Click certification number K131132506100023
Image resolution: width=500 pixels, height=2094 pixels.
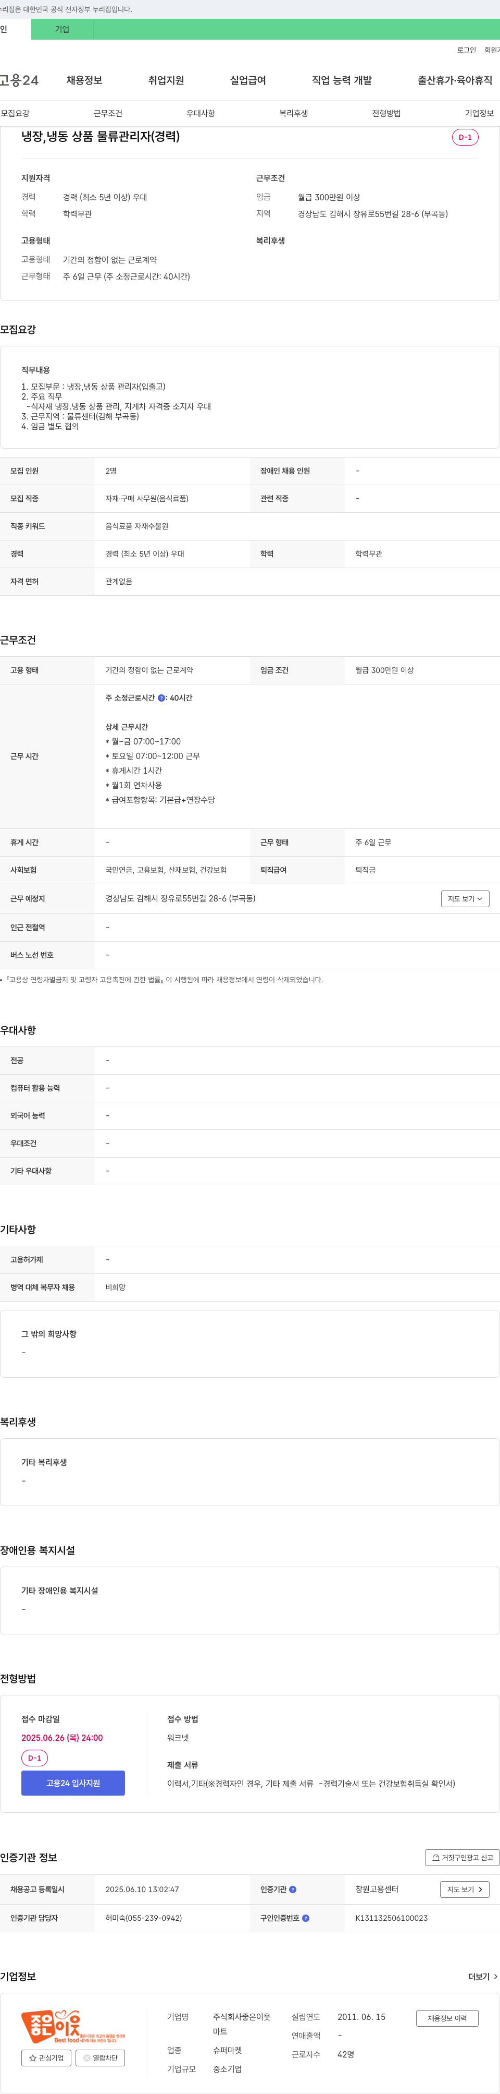pos(391,1918)
